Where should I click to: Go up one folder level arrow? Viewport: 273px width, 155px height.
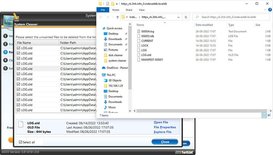pos(118,17)
